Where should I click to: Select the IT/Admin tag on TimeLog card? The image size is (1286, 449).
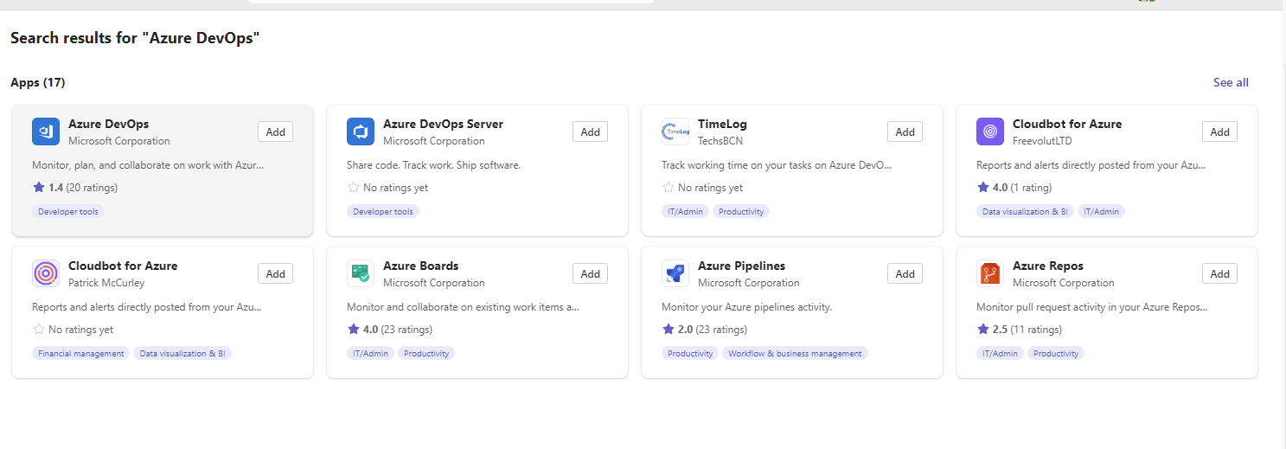click(x=685, y=211)
